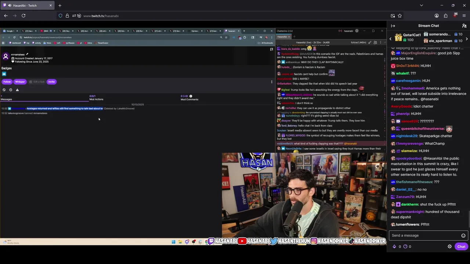Click MajorEnglishEsquire username in chat
470x264 pixels.
click(x=418, y=53)
